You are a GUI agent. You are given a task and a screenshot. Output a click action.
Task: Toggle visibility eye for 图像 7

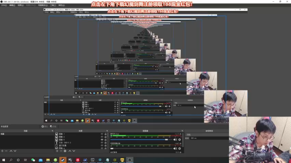point(102,134)
